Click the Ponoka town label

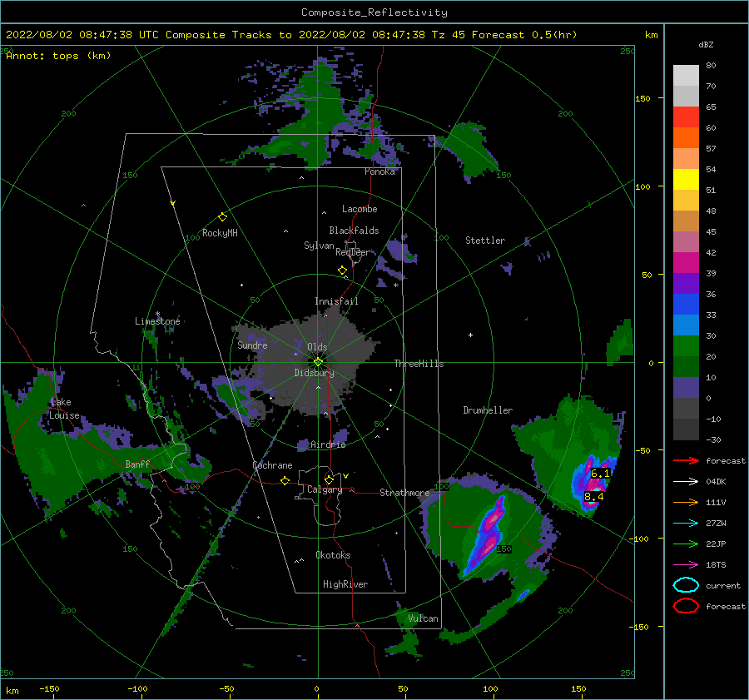click(379, 171)
